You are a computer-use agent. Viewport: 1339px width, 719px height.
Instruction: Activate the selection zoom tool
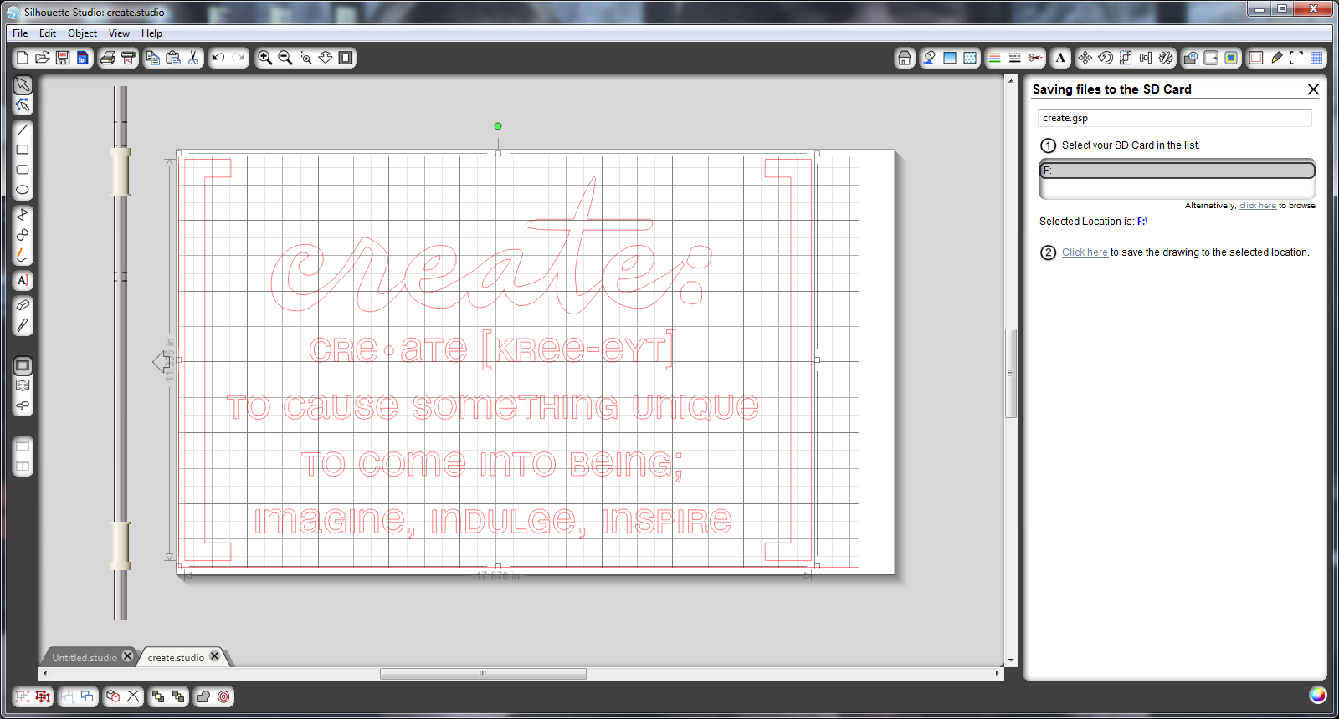tap(305, 58)
